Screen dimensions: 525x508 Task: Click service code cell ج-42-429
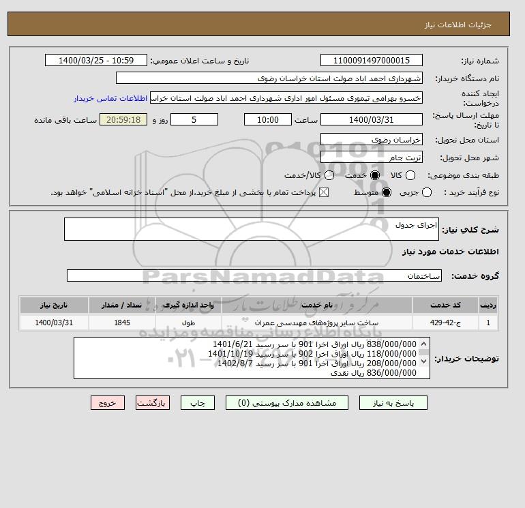(x=445, y=323)
